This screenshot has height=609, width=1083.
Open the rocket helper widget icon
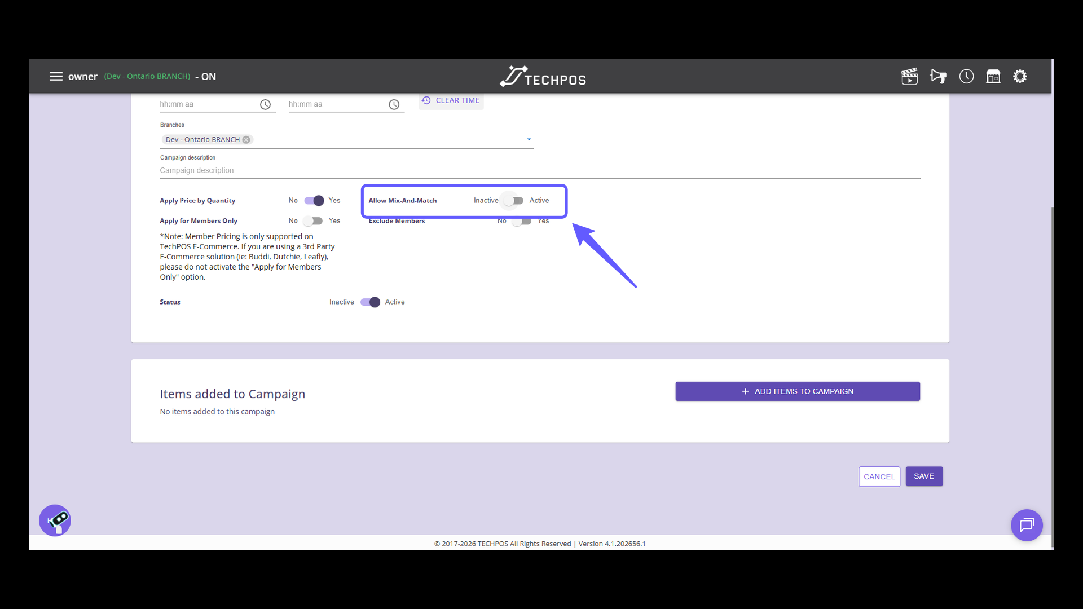[55, 520]
